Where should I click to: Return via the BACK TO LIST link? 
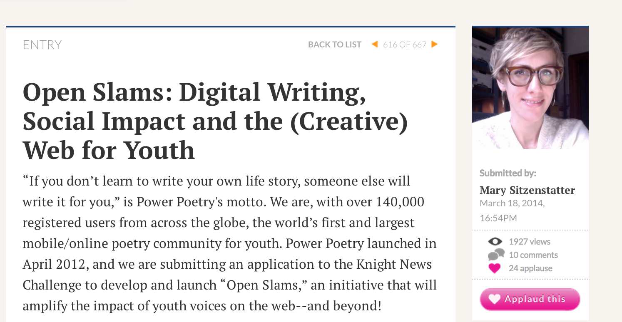[334, 45]
